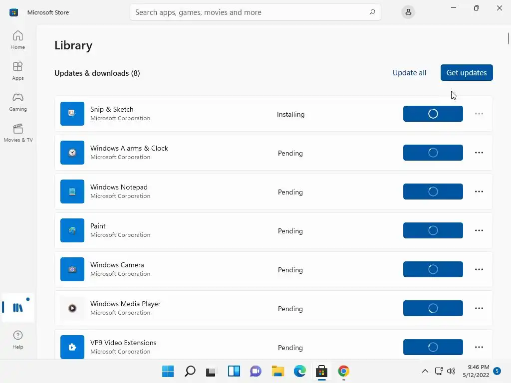Open the Windows Start menu
The image size is (511, 383).
(168, 371)
